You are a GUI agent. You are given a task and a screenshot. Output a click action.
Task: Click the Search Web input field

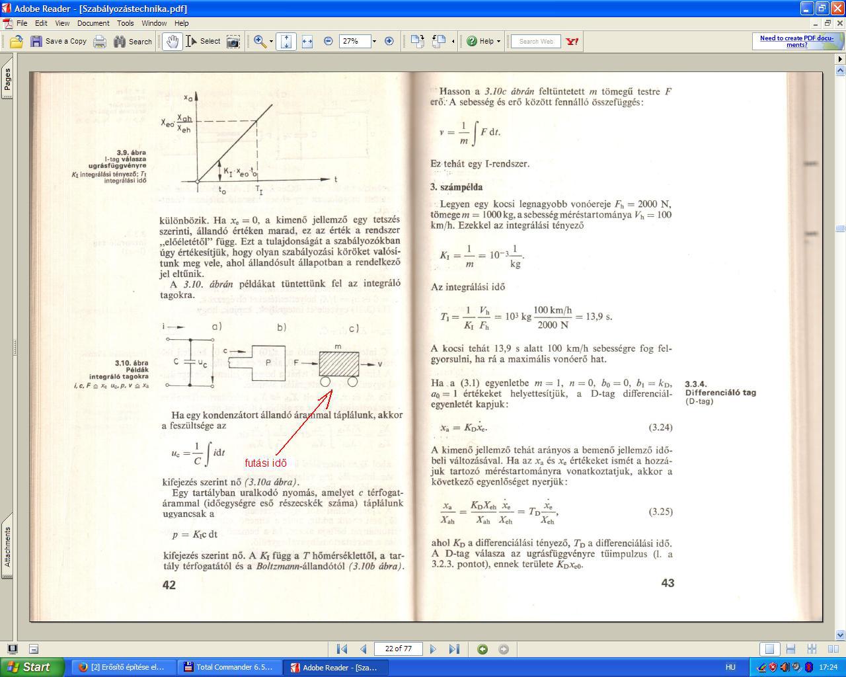coord(536,41)
